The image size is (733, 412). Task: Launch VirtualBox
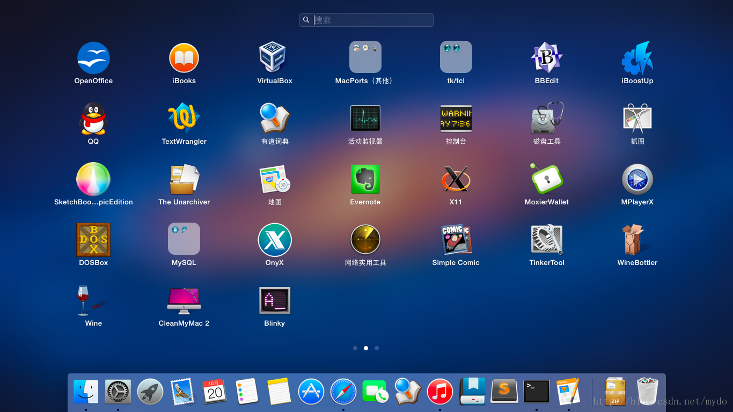tap(273, 57)
